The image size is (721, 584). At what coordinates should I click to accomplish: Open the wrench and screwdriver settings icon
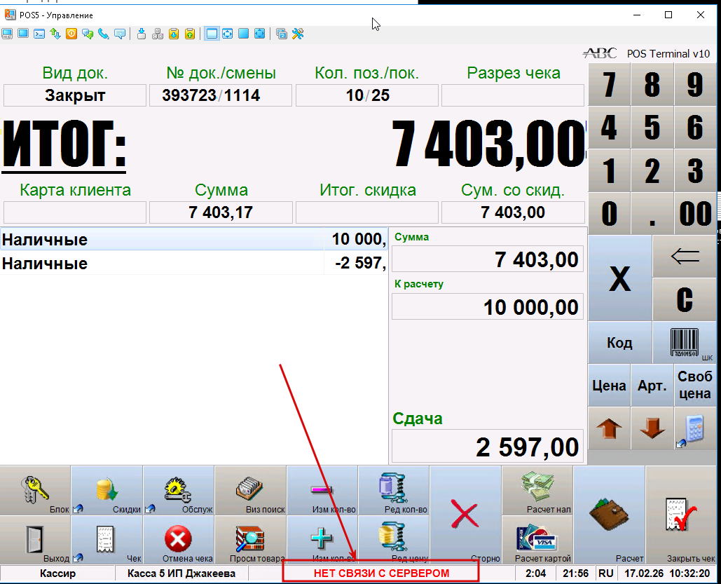click(298, 34)
